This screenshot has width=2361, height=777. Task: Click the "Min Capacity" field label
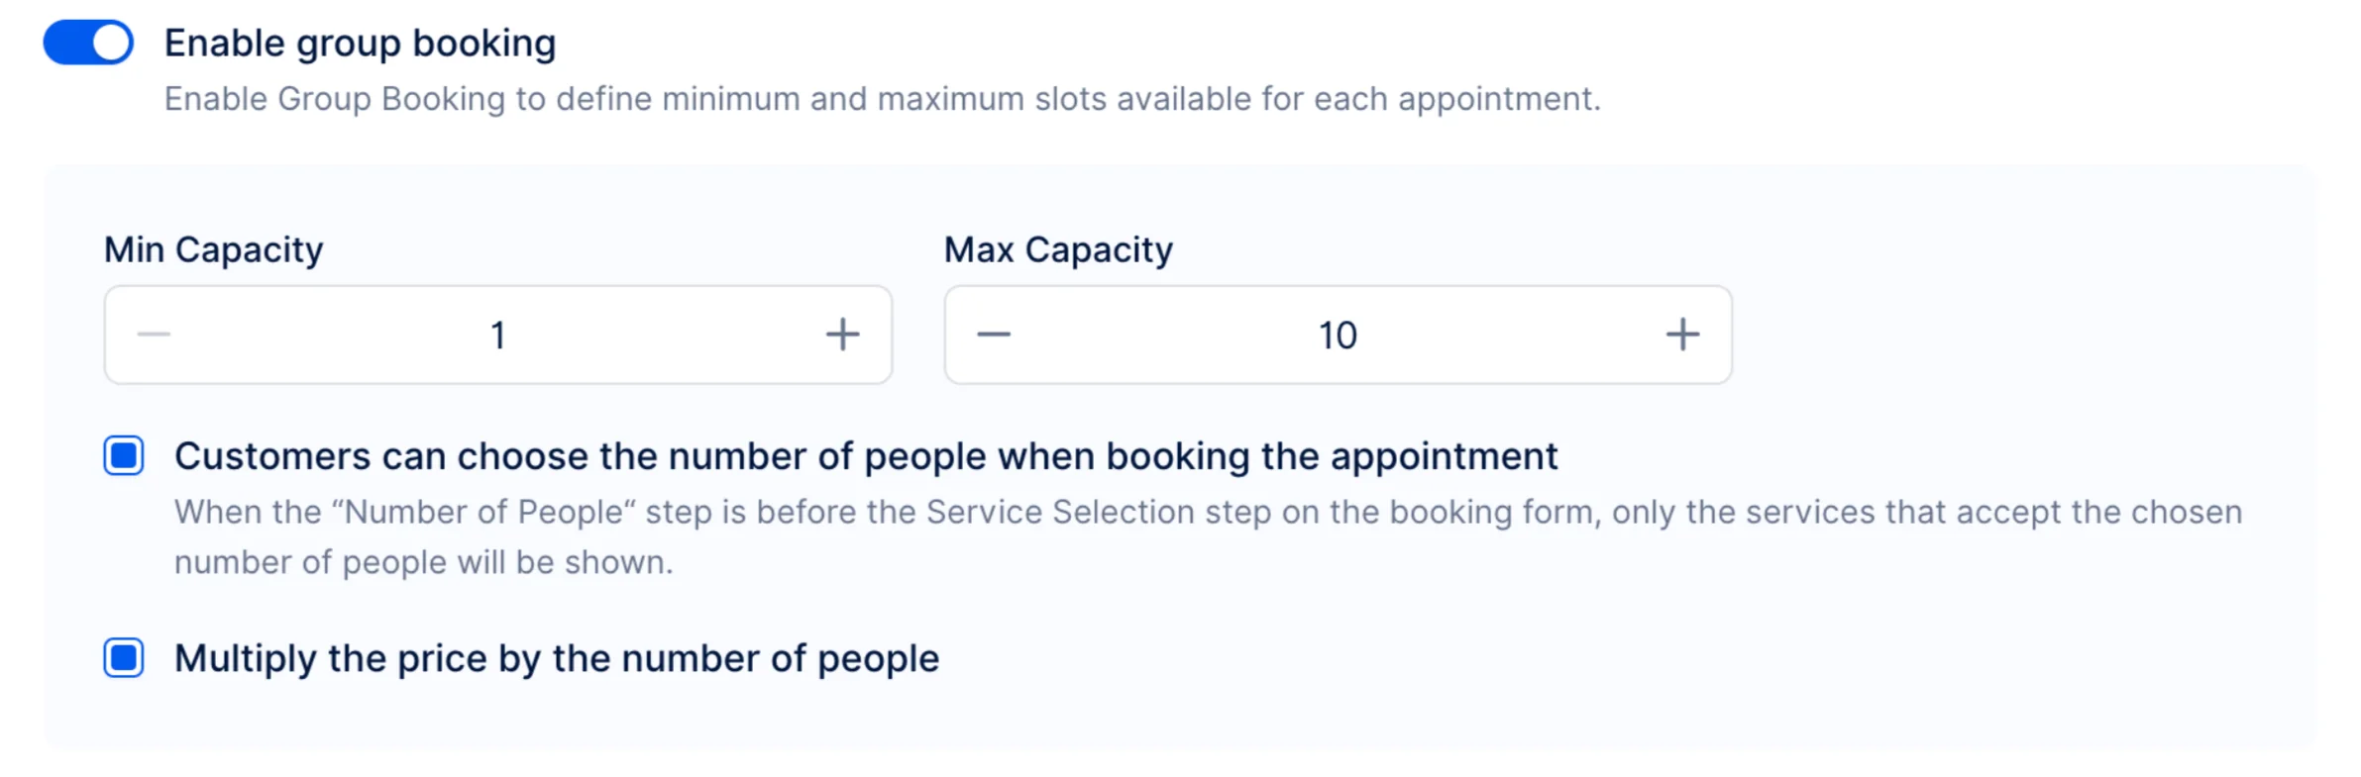(213, 249)
